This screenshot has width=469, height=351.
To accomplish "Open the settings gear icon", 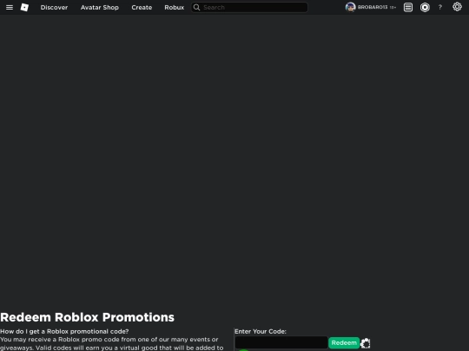I will click(x=457, y=7).
